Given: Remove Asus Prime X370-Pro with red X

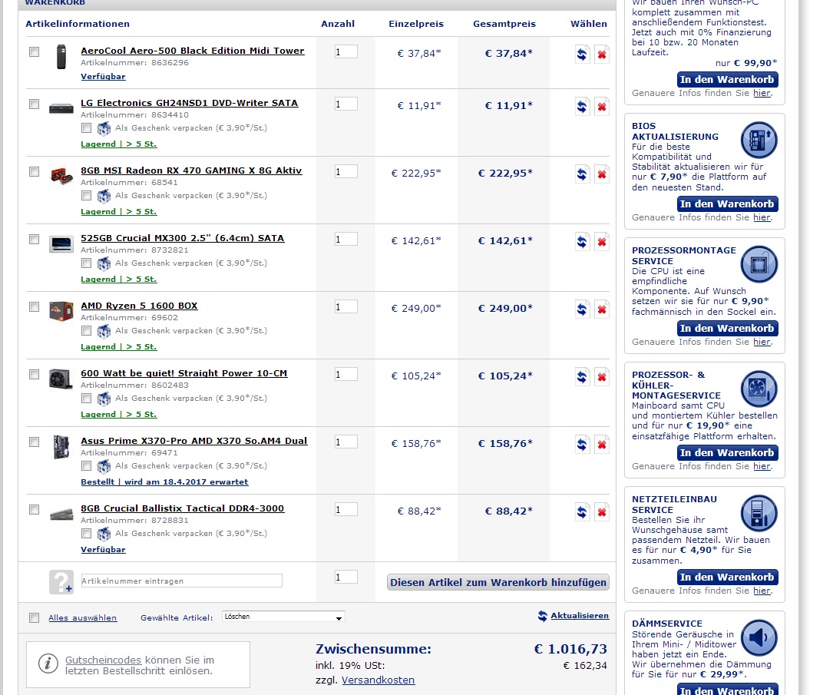Looking at the screenshot, I should pyautogui.click(x=602, y=444).
